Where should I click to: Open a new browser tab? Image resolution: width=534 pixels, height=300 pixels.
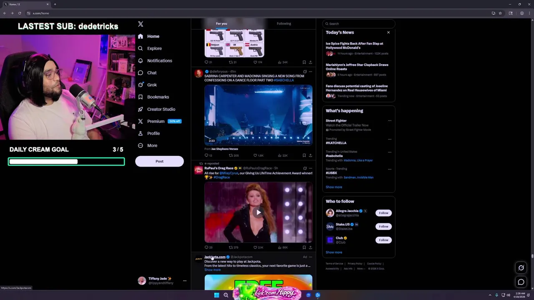click(x=55, y=4)
